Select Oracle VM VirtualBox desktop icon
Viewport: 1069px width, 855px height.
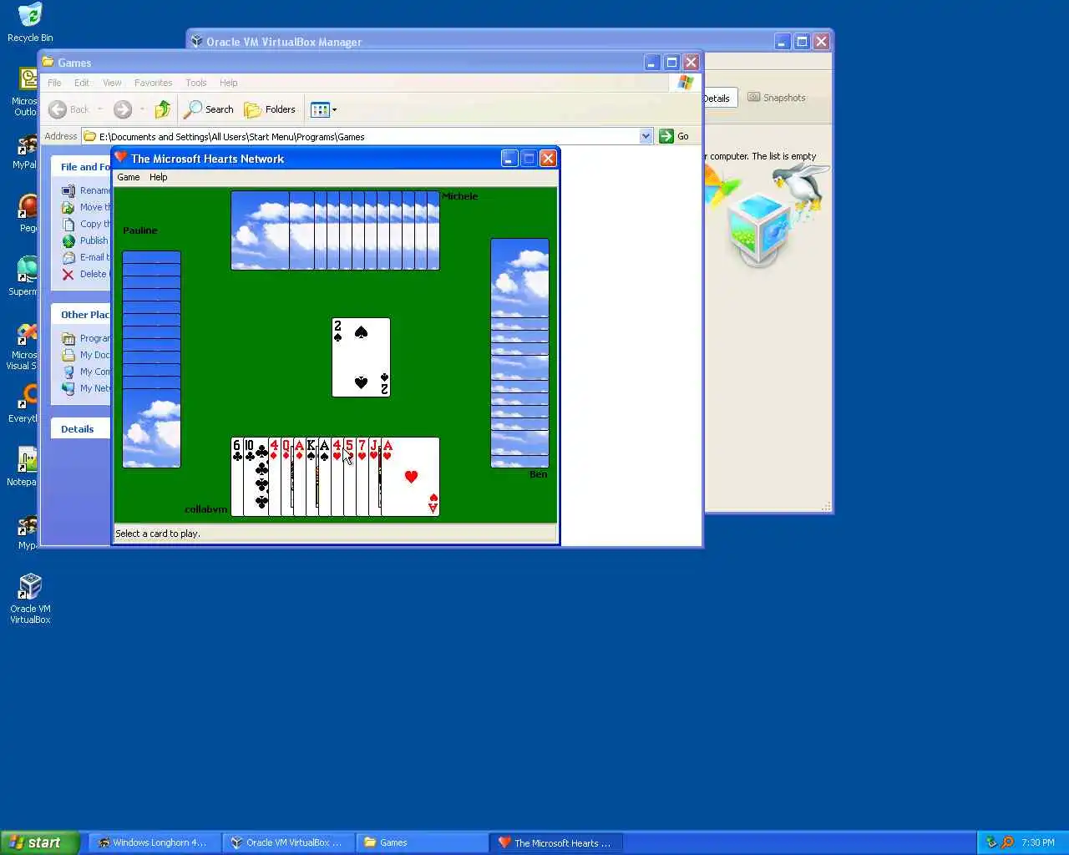click(30, 599)
